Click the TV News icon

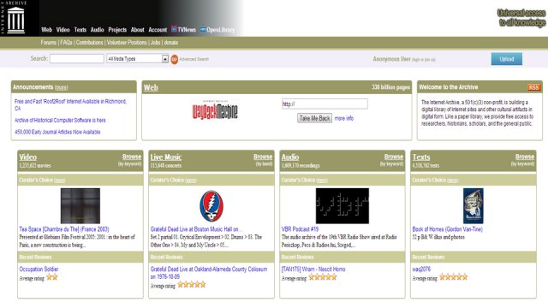[x=174, y=29]
